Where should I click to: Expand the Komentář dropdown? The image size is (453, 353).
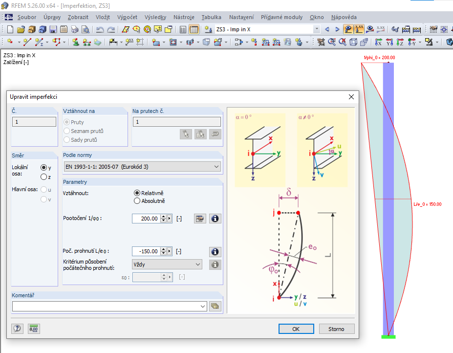203,306
